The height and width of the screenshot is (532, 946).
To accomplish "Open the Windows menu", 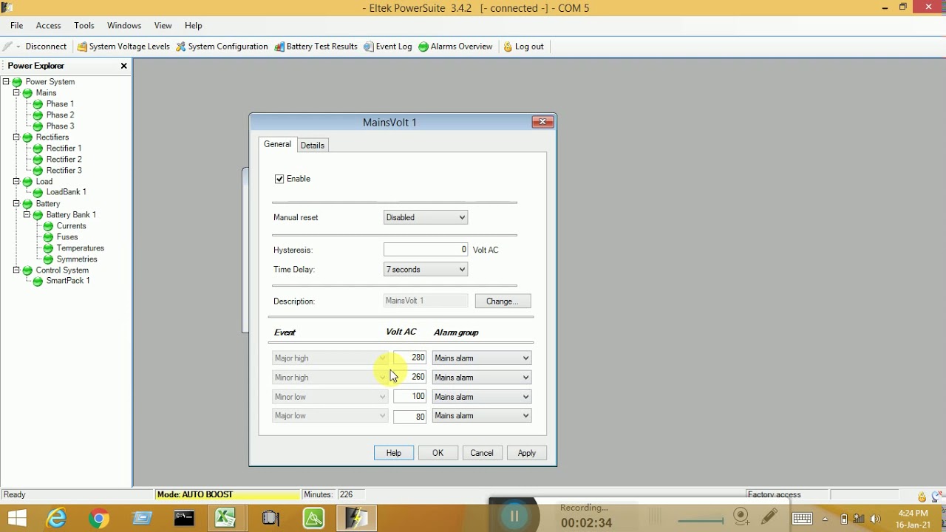I will pos(124,26).
